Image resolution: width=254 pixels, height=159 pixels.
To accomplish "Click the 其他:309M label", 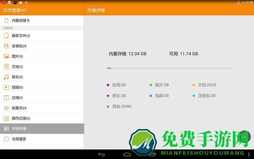I will point(122,106).
